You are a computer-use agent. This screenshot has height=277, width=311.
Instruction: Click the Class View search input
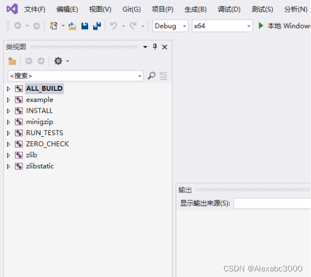point(76,76)
